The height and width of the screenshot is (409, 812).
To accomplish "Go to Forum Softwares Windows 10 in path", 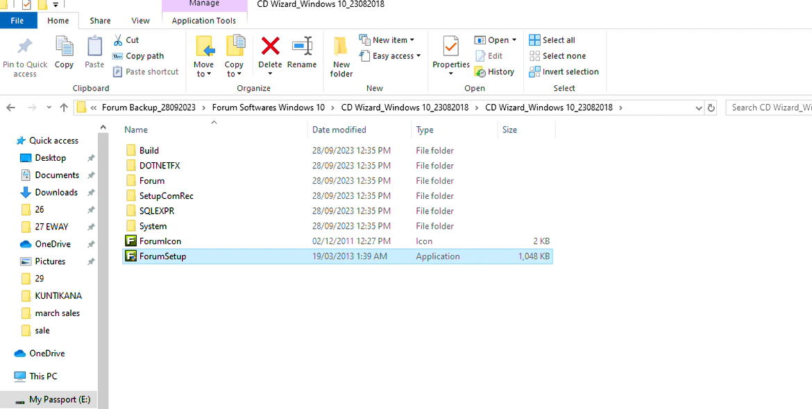I will (x=269, y=107).
